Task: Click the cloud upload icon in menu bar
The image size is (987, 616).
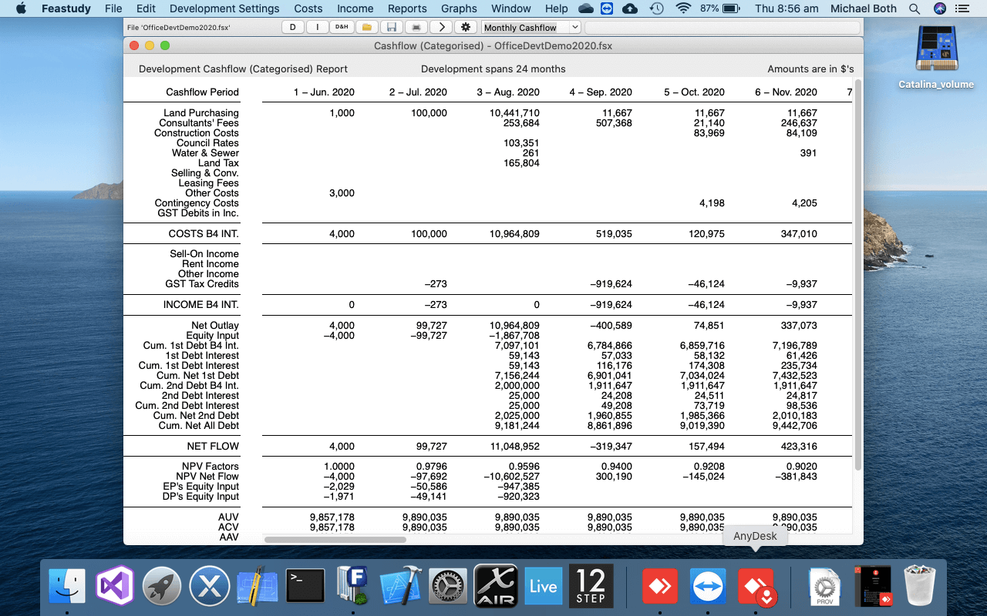Action: pos(630,8)
